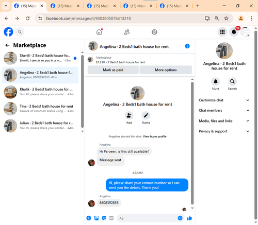Open the tab search dropdown arrow
This screenshot has width=258, height=225.
(6, 6)
